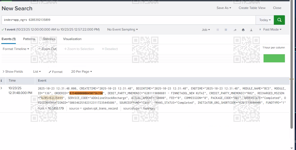Click INITIATOR_ORG_SHORTCODE value 6281119080900
Screen dimensions: 296x150
(250, 103)
